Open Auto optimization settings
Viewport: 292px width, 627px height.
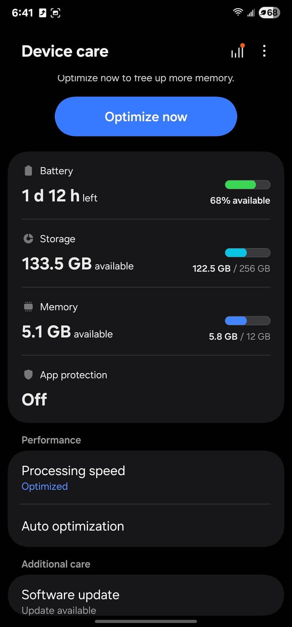[146, 526]
